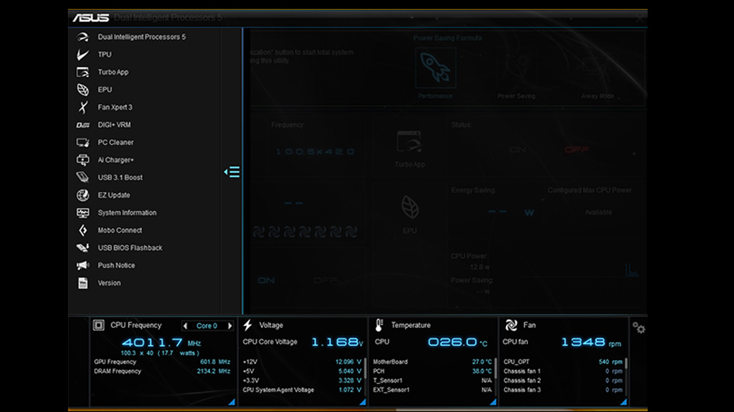The width and height of the screenshot is (734, 412).
Task: Open Fan Xpert 3 icon
Action: (83, 107)
